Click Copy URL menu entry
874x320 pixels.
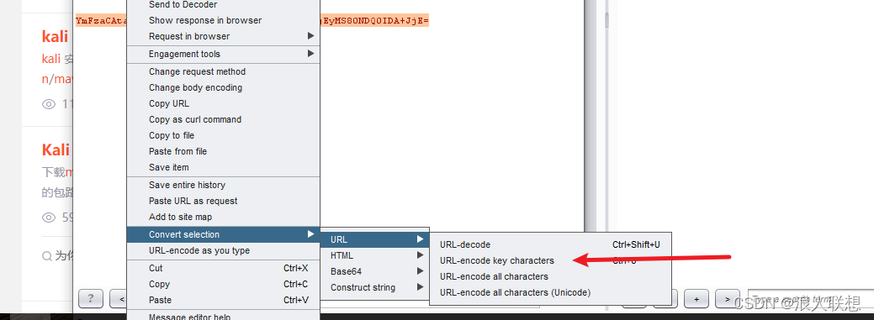[x=224, y=103]
